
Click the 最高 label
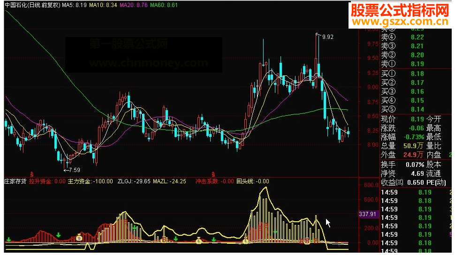tap(434, 128)
